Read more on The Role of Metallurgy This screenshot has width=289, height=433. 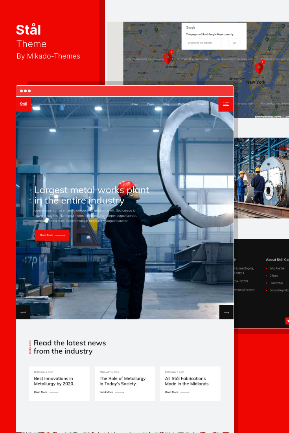click(112, 392)
